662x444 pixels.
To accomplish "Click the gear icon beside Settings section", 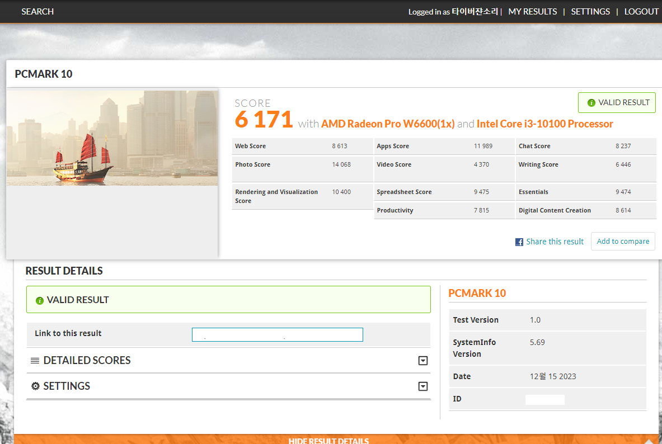I will coord(35,386).
